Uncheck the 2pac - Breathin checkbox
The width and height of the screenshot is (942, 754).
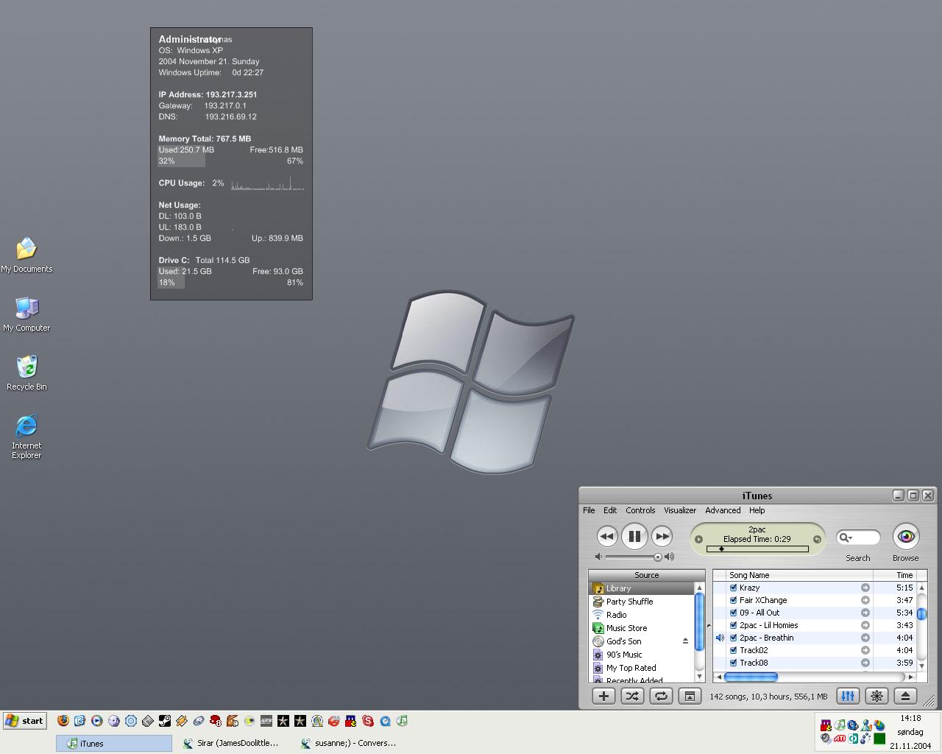click(x=733, y=638)
